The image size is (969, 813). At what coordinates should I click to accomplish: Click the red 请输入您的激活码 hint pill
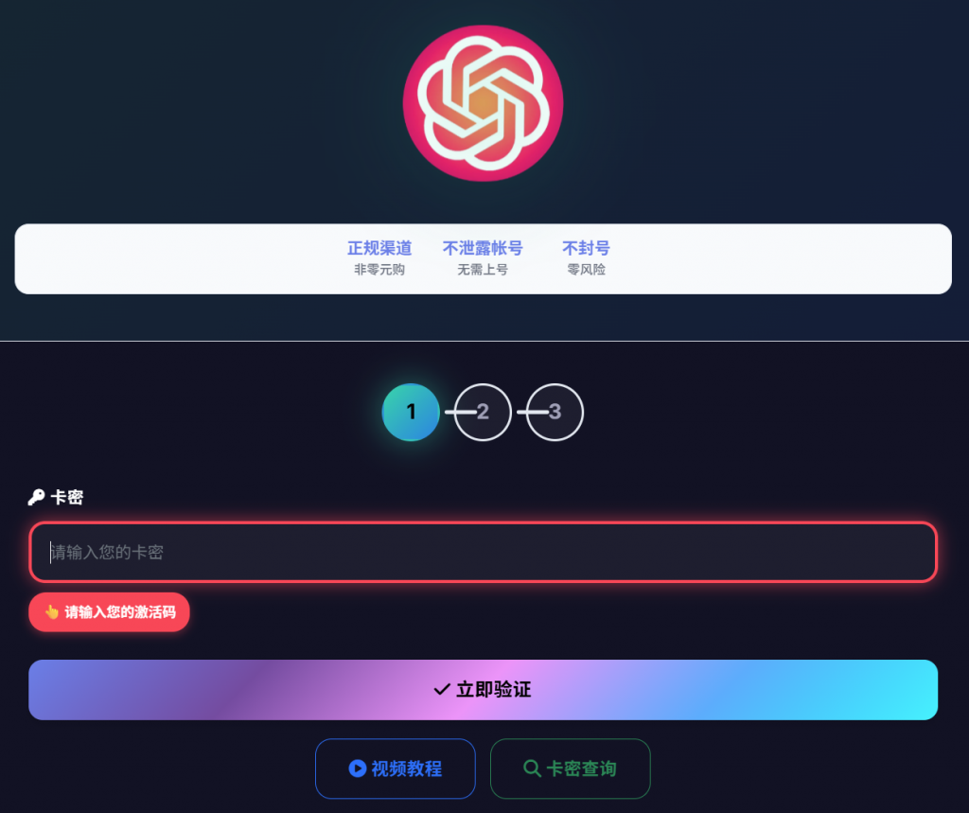point(109,612)
